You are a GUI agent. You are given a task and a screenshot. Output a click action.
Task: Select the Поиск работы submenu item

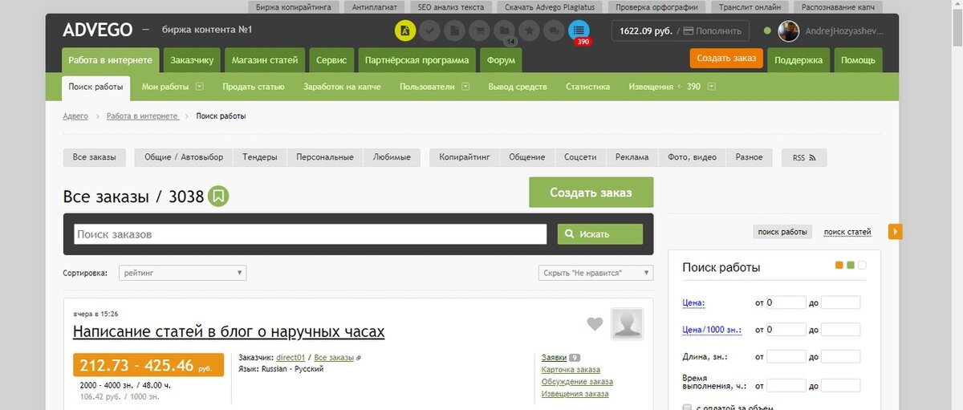click(x=96, y=87)
